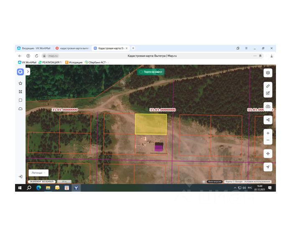The width and height of the screenshot is (291, 236).
Task: Click the Yandex account icon in toolbar
Action: [28, 56]
